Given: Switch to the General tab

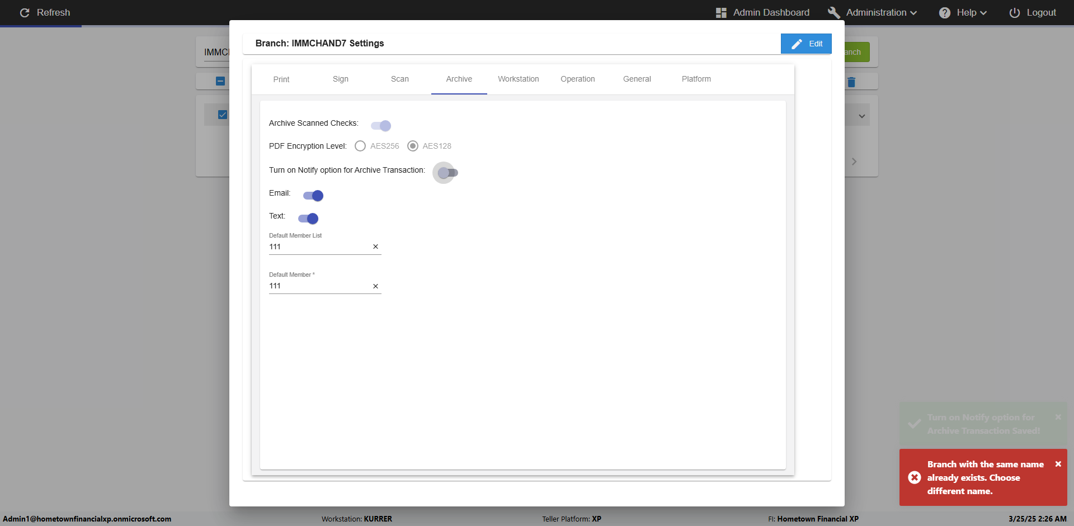Looking at the screenshot, I should point(637,79).
